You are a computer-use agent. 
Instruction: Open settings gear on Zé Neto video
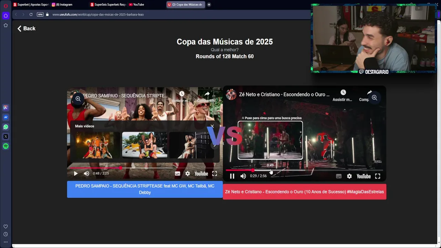(x=349, y=176)
